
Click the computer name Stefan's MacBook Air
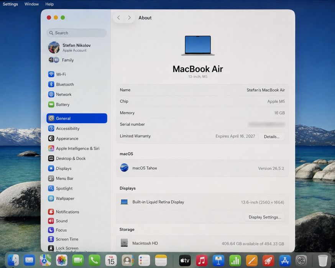(x=266, y=90)
